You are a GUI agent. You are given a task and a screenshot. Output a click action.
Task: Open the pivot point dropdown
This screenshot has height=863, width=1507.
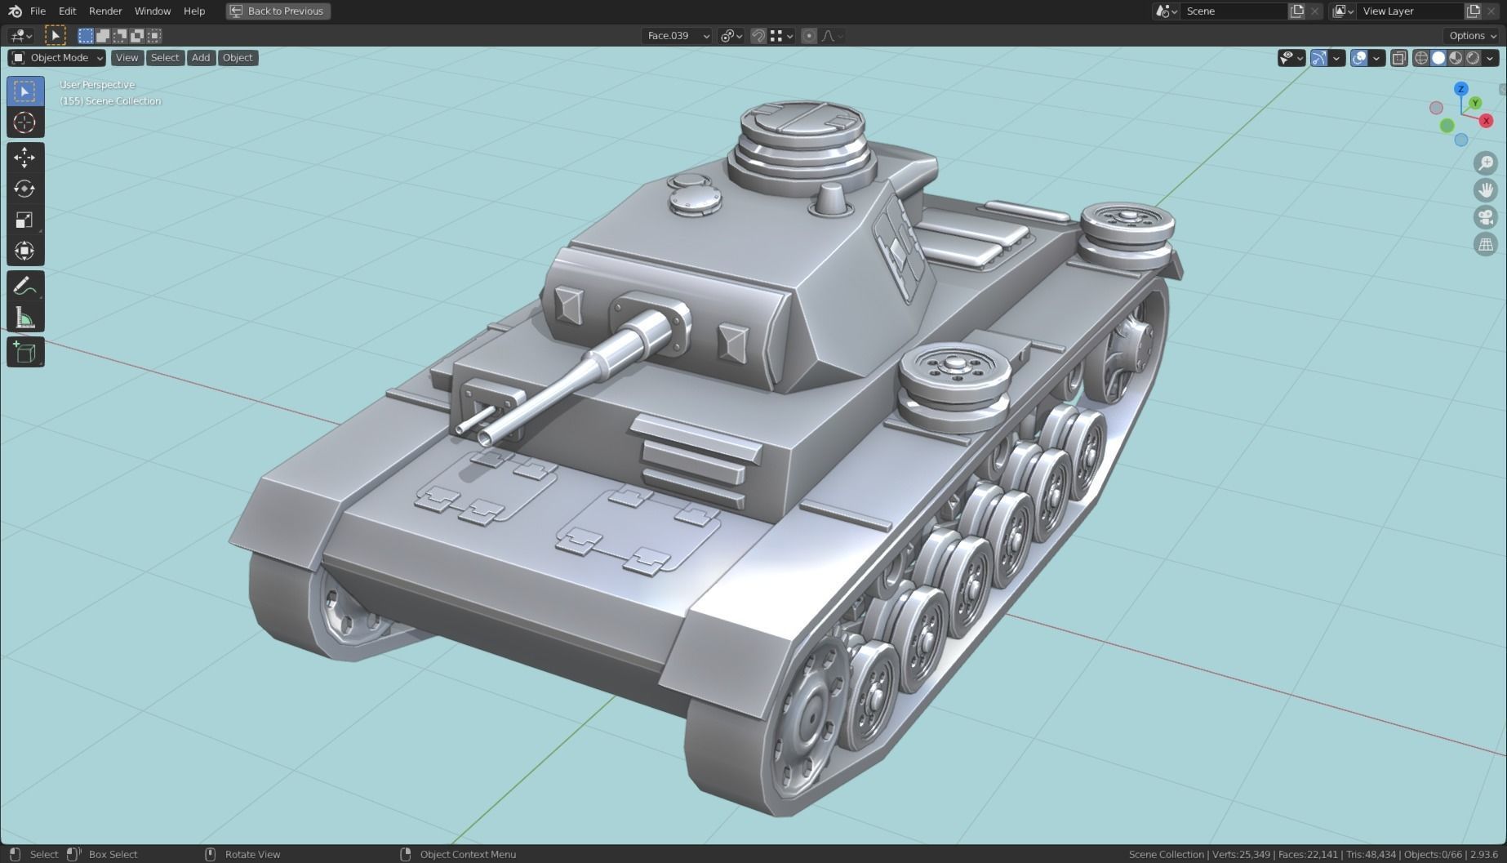pyautogui.click(x=731, y=35)
